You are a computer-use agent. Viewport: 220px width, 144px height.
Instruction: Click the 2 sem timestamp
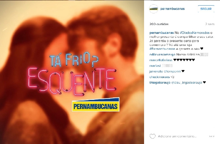pyautogui.click(x=210, y=24)
